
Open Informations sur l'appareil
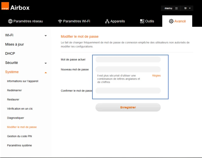(23, 81)
